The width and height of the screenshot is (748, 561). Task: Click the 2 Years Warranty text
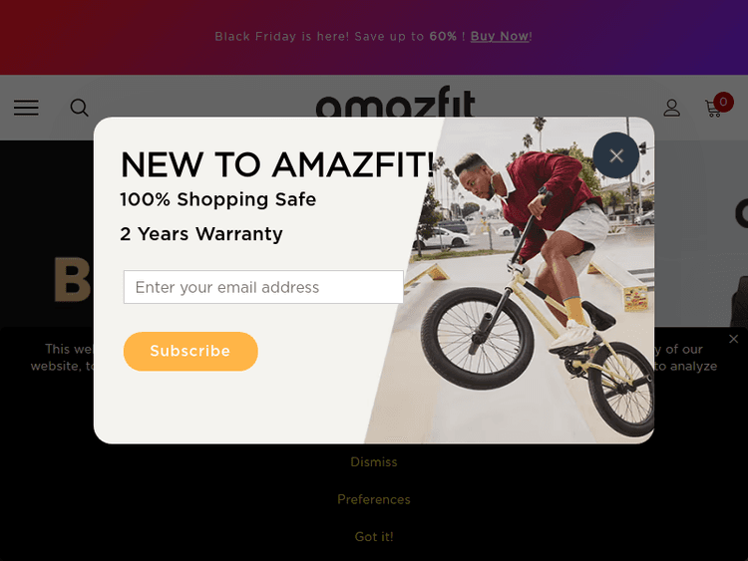point(201,234)
